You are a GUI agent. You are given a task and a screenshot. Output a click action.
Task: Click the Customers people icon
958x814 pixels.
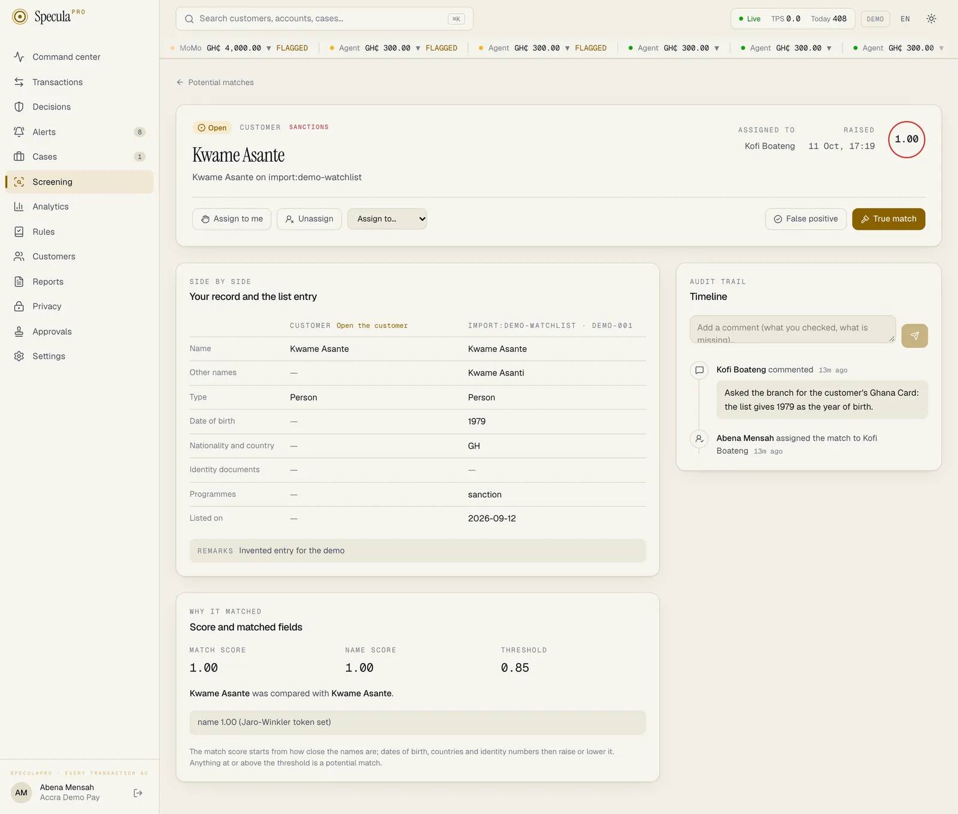[19, 256]
